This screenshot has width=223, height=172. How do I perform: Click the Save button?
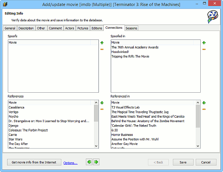(183, 162)
